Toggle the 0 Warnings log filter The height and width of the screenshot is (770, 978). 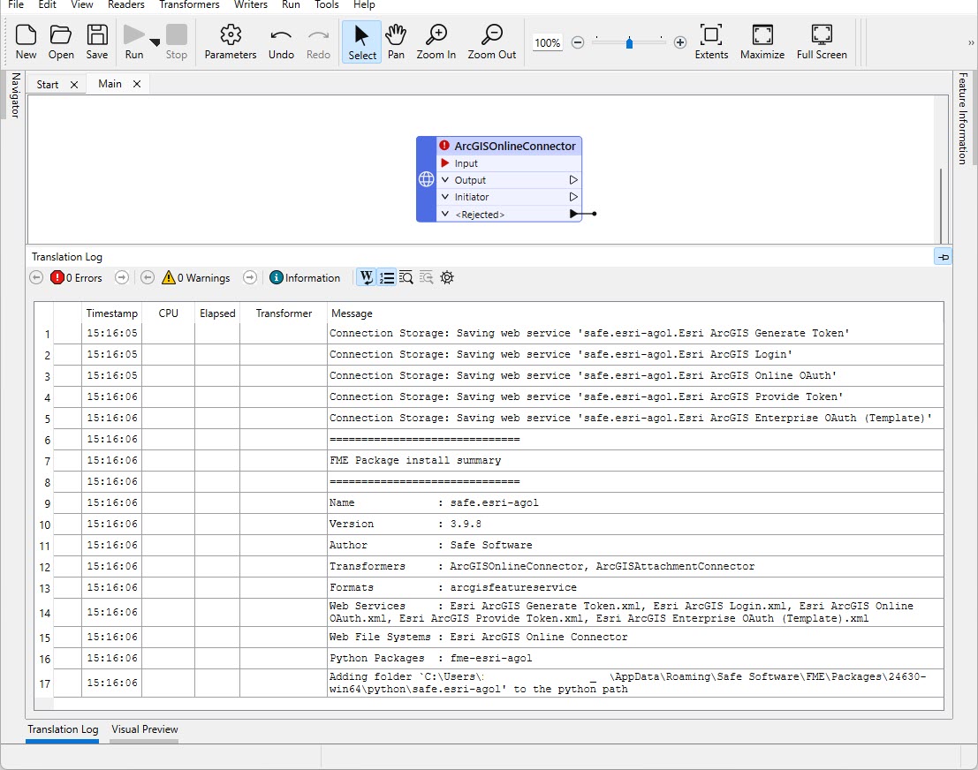point(195,277)
